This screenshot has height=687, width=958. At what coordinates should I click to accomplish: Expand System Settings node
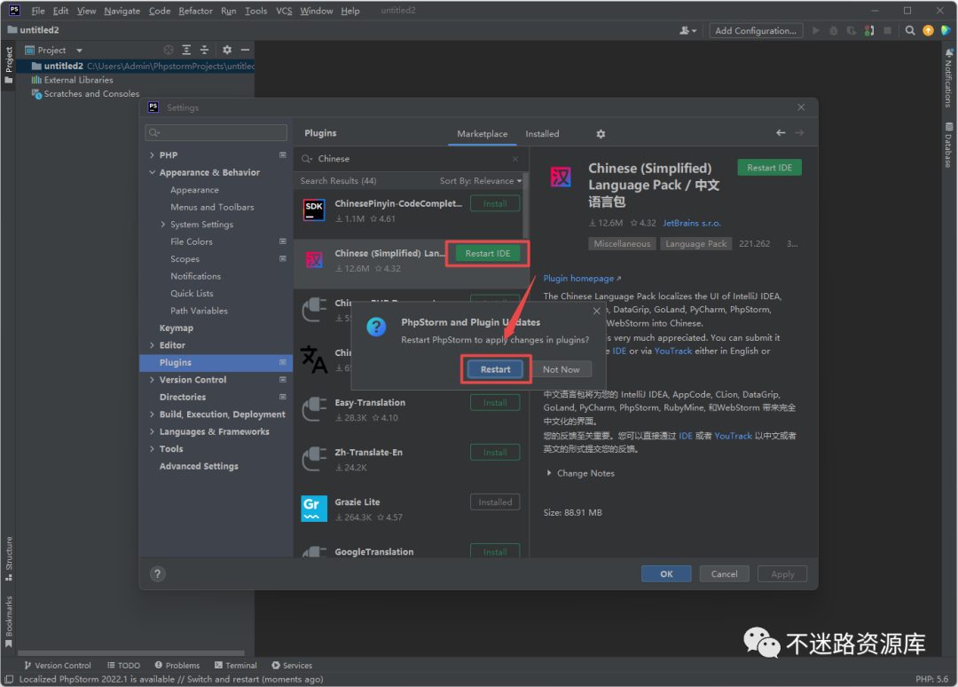pos(163,225)
